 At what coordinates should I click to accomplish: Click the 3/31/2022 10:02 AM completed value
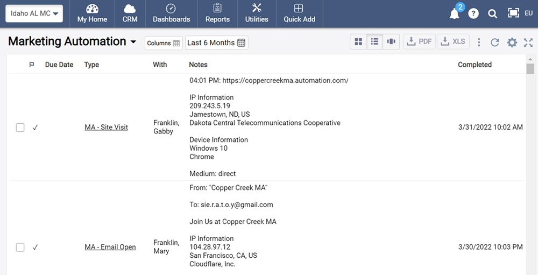point(490,127)
